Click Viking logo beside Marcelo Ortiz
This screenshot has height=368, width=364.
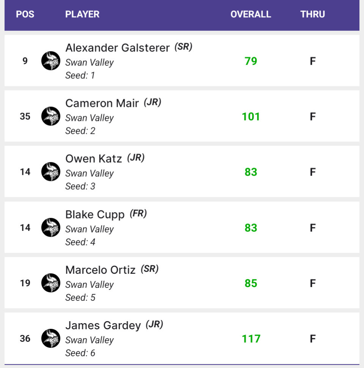point(51,283)
